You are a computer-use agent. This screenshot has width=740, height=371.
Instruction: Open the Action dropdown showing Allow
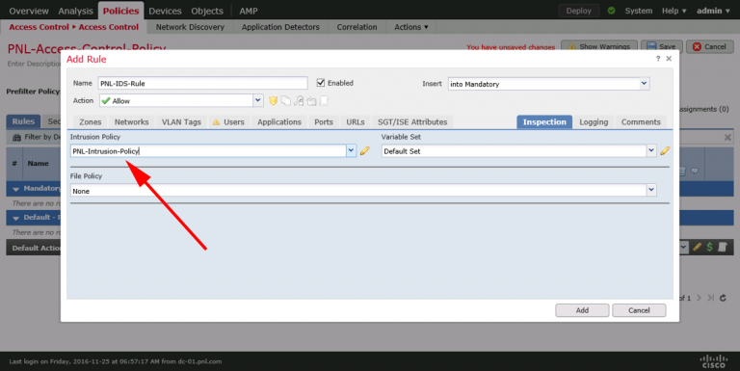tap(257, 100)
